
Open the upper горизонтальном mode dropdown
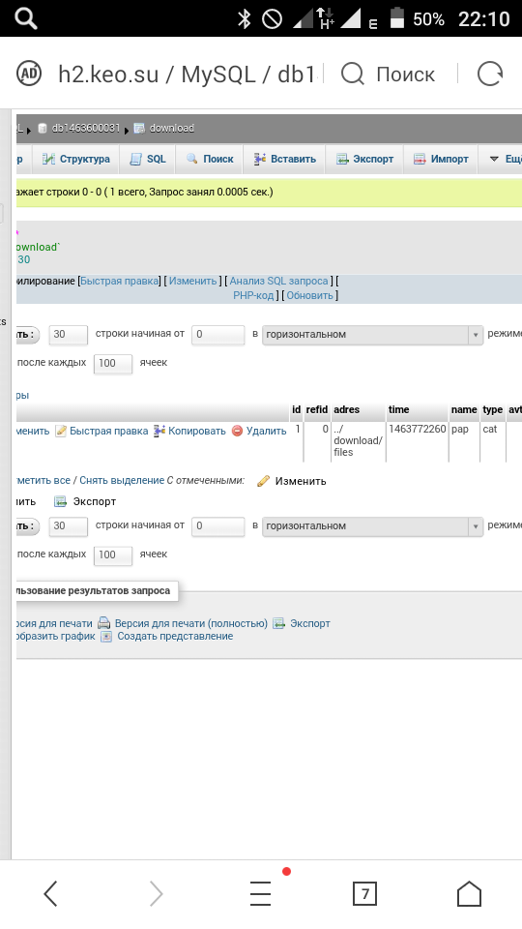tap(372, 335)
